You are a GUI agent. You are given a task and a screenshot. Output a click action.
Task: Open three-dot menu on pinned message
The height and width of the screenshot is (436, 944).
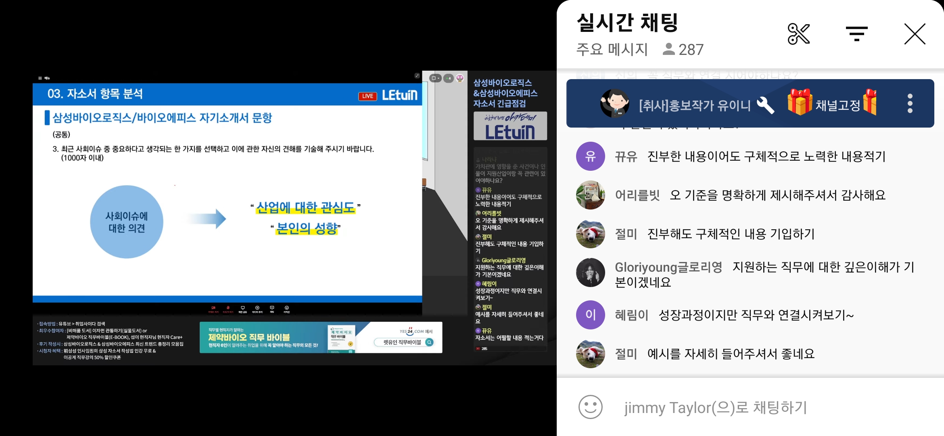(910, 103)
